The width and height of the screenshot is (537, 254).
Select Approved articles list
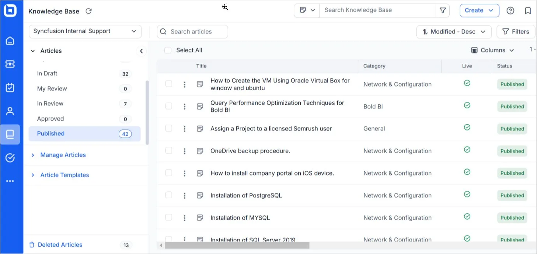[84, 119]
